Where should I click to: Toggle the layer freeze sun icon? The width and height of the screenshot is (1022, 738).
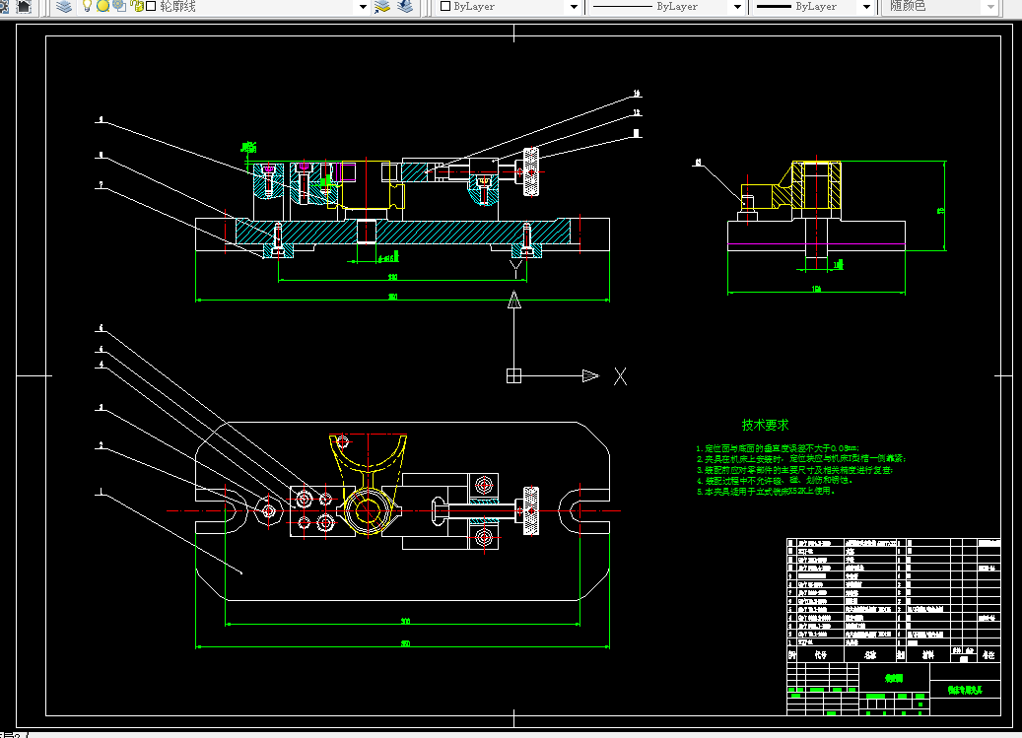point(102,6)
